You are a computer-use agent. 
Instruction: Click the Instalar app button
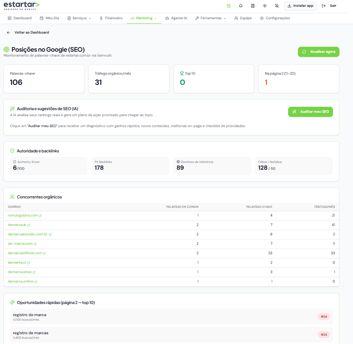click(x=300, y=6)
